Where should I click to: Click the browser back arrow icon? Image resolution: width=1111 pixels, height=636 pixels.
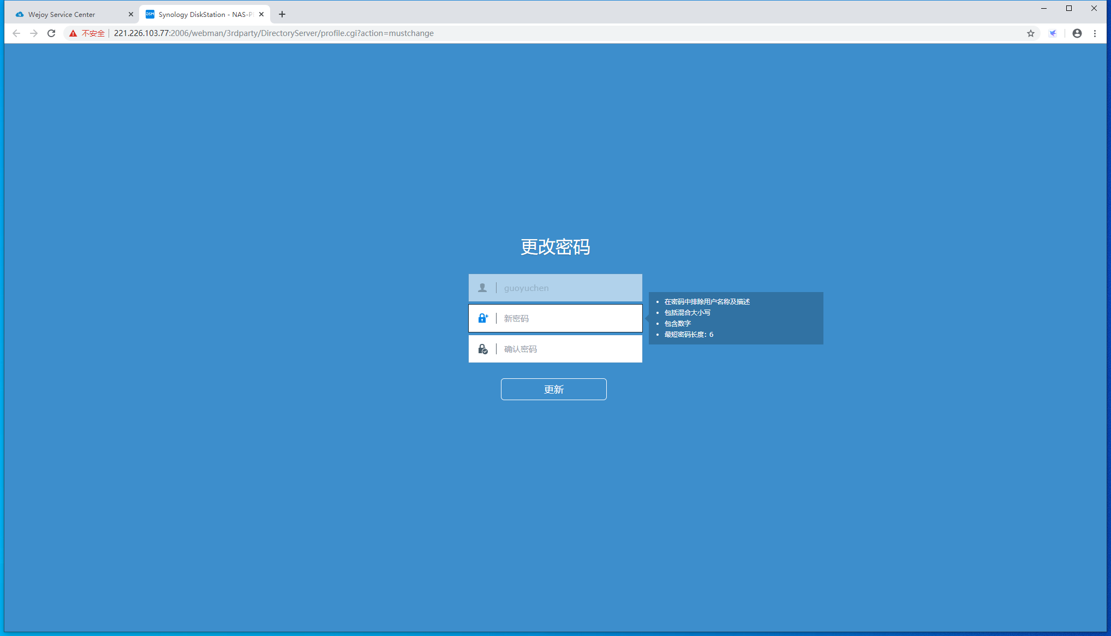click(16, 33)
